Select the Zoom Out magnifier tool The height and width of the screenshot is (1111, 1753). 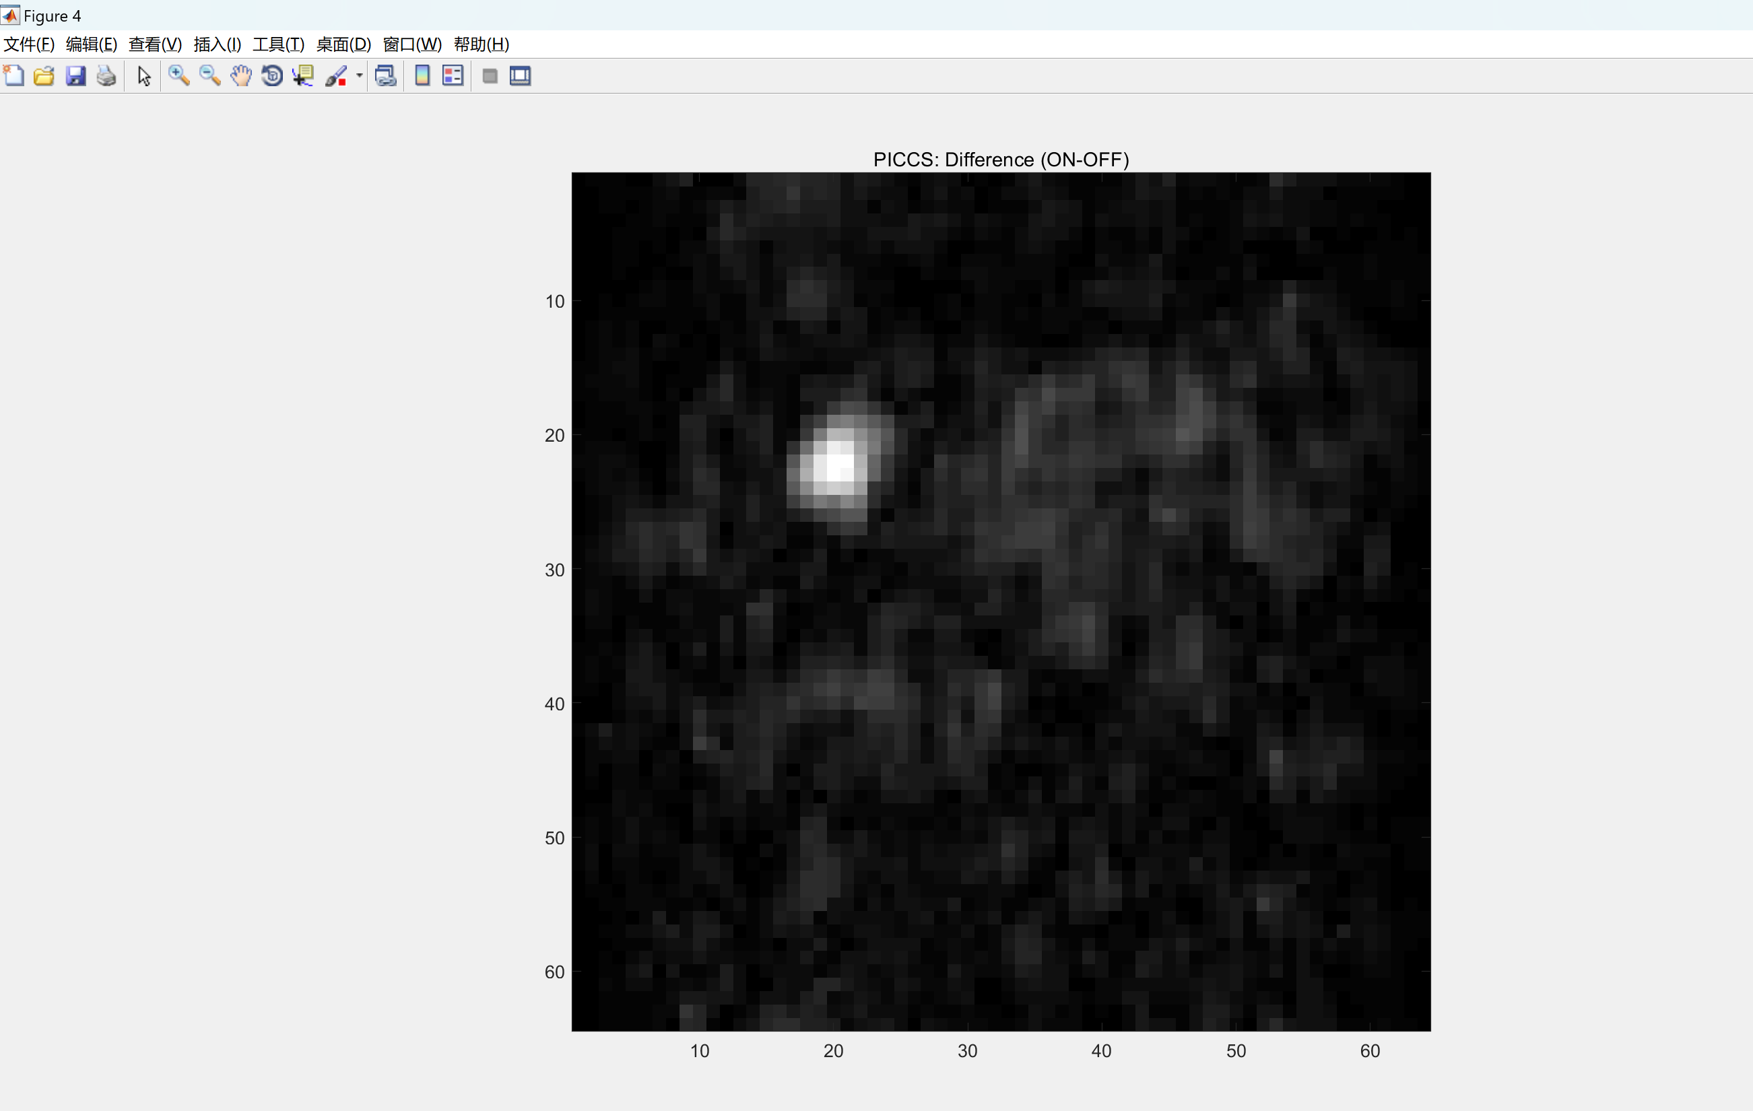click(209, 75)
